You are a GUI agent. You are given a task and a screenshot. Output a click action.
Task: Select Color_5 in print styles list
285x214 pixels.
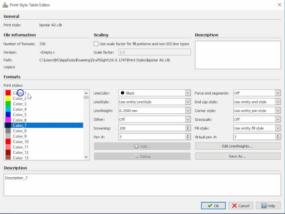coord(44,115)
